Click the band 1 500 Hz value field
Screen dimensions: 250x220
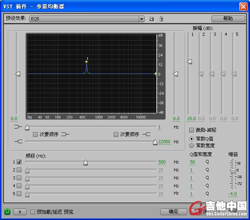click(162, 162)
